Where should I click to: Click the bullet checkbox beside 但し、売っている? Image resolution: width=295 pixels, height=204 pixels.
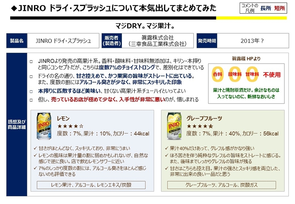pos(31,100)
